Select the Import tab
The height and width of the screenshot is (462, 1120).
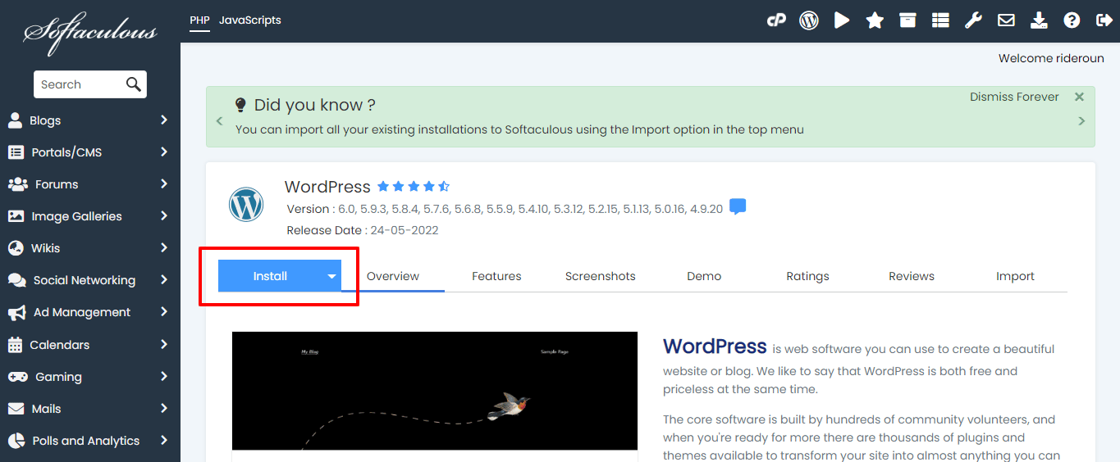click(x=1015, y=276)
